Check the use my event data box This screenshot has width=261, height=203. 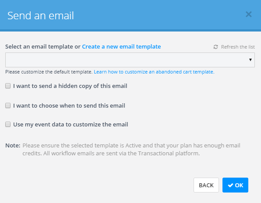coord(8,124)
